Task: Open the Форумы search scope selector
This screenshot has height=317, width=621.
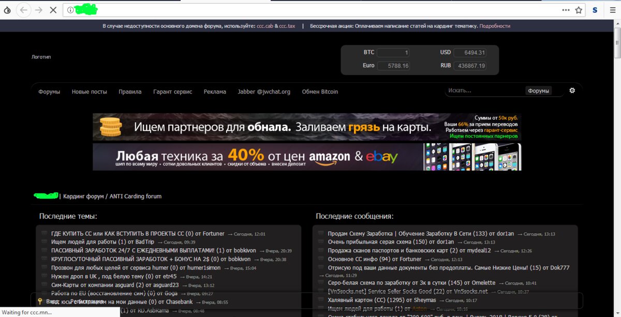Action: tap(538, 91)
